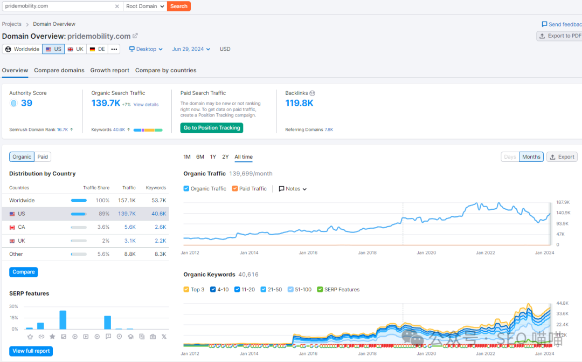The width and height of the screenshot is (582, 362).
Task: Uncheck the Organic Traffic checkbox
Action: pos(186,189)
